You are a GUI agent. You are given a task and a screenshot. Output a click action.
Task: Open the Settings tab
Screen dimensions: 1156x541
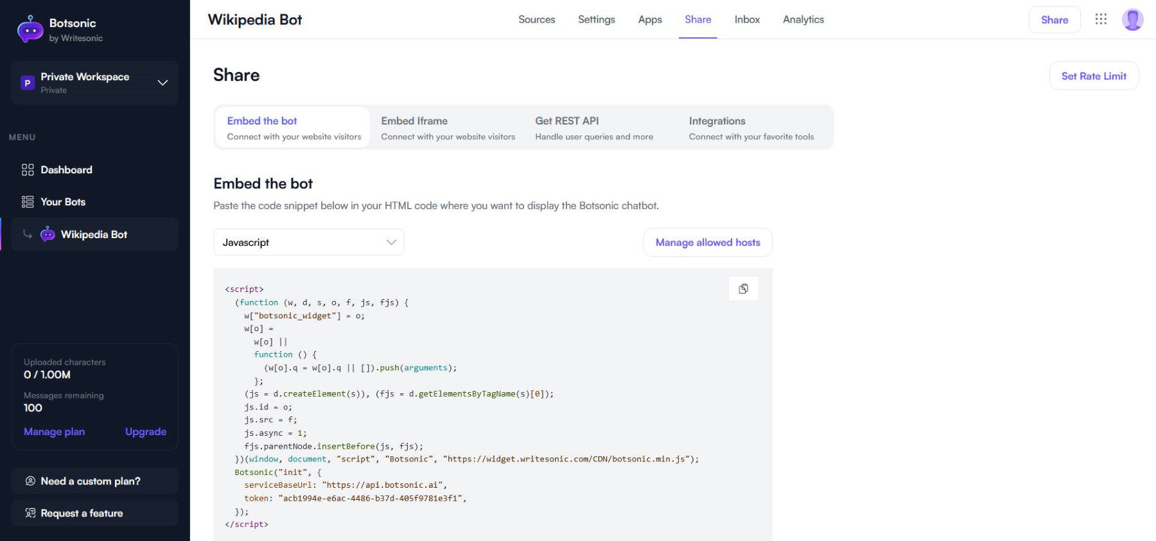point(596,19)
